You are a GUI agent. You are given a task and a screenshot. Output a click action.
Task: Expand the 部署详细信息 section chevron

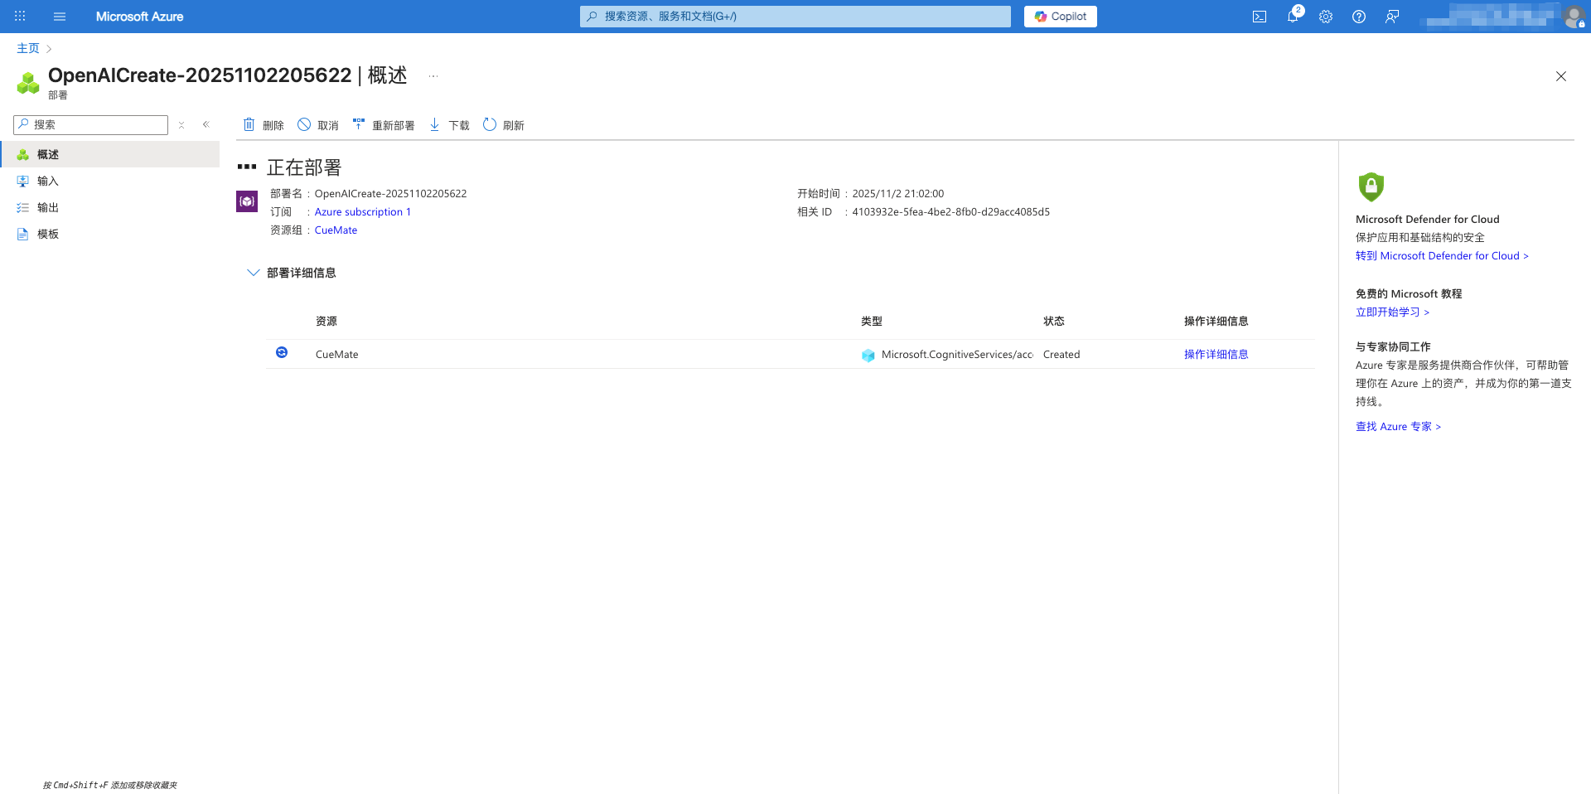[253, 273]
